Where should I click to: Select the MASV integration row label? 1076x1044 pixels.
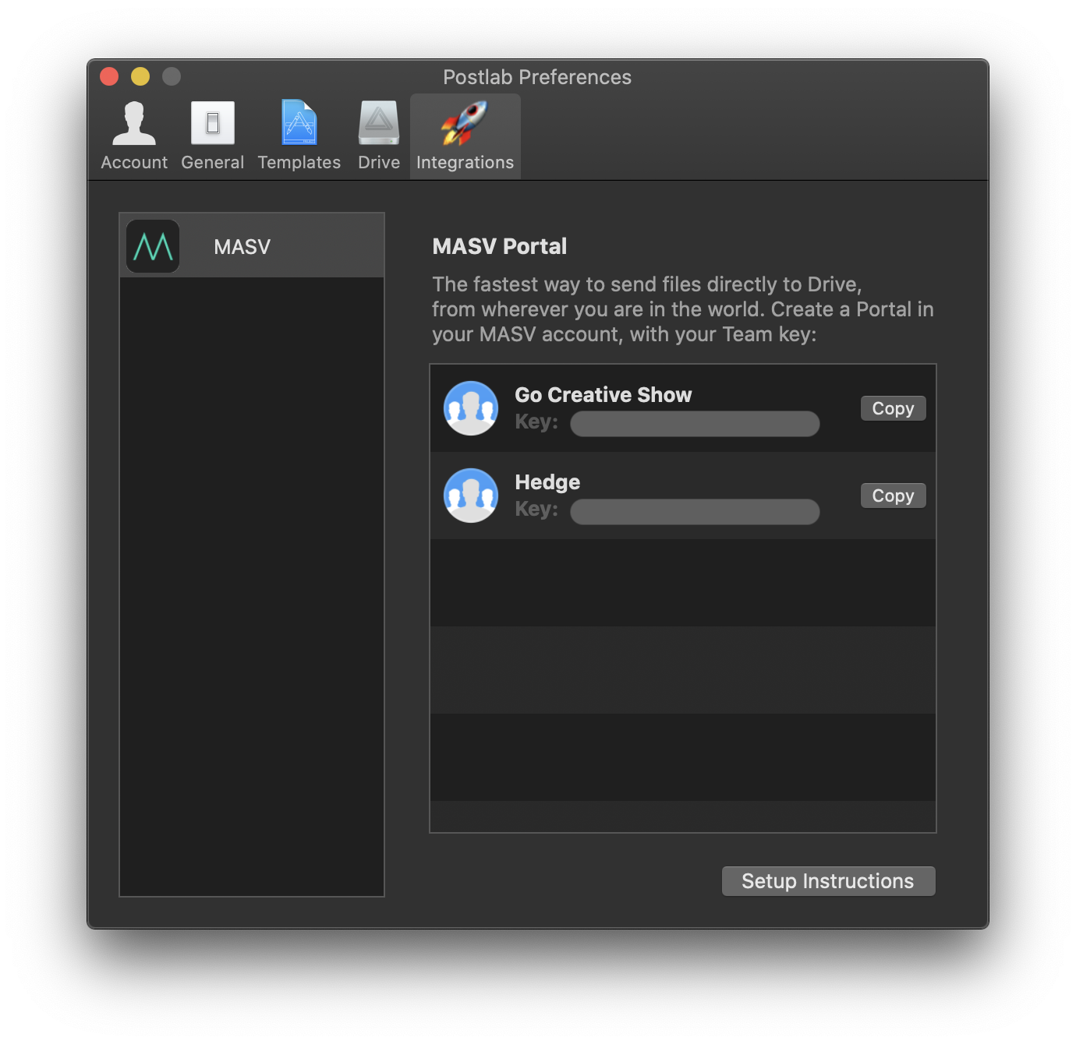(x=242, y=247)
